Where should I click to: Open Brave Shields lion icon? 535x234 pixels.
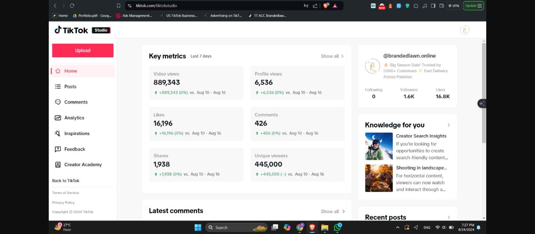[x=326, y=6]
